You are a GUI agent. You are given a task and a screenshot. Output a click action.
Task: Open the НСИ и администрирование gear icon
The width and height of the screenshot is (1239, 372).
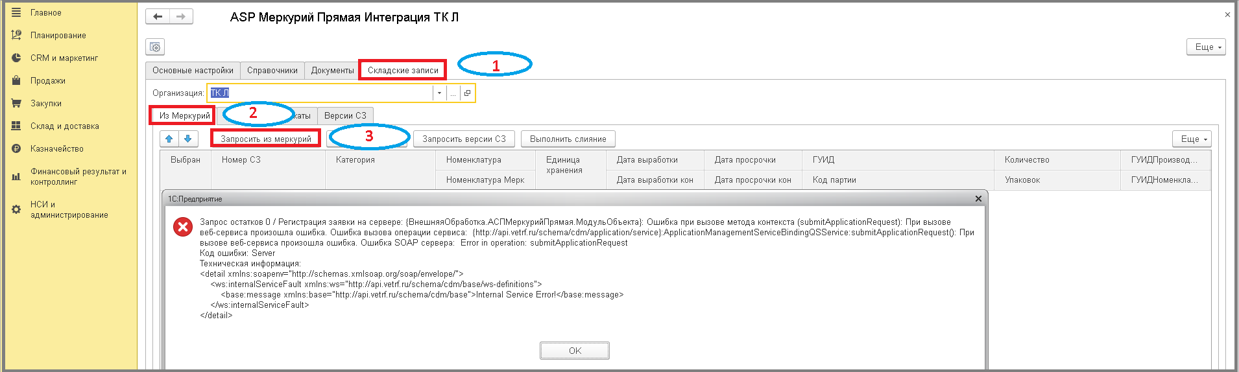pos(16,209)
